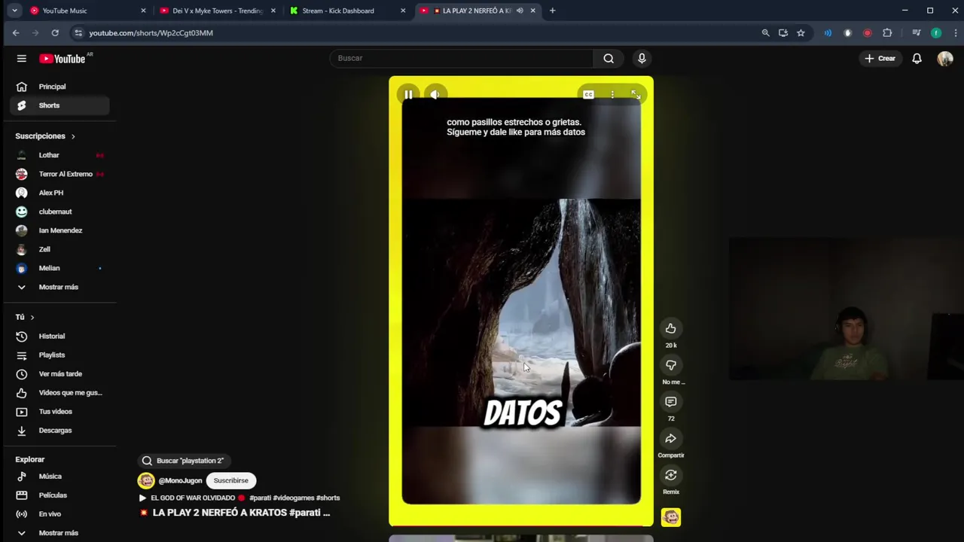Open the account avatar menu

pos(945,59)
